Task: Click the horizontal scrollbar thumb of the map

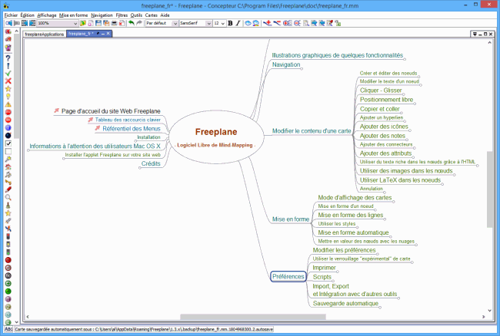Action: (x=253, y=317)
